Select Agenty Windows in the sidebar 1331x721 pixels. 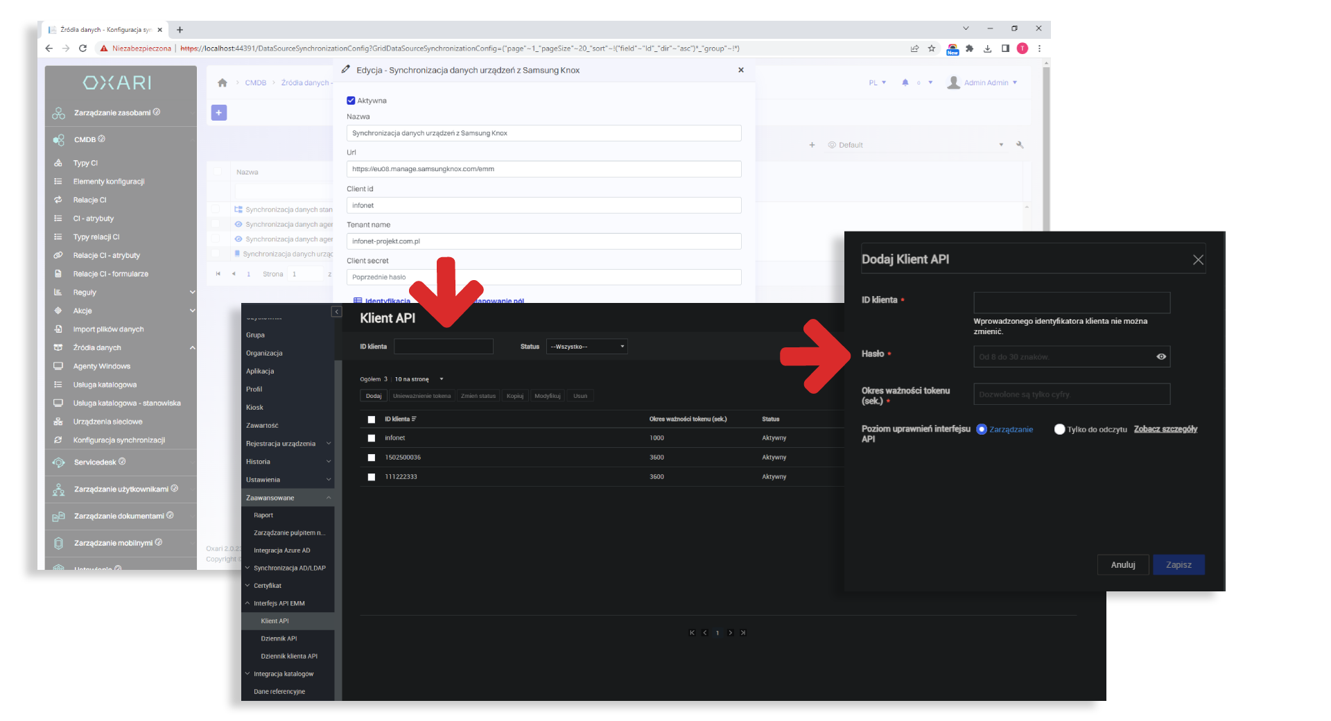coord(101,366)
